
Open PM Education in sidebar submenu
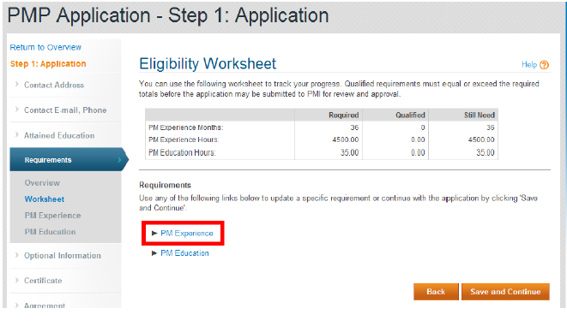[51, 232]
